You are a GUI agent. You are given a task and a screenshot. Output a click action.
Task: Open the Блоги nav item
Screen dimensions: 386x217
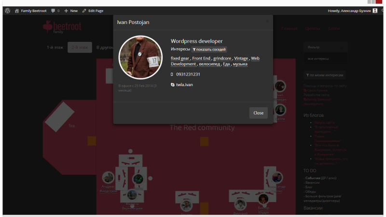click(x=334, y=28)
